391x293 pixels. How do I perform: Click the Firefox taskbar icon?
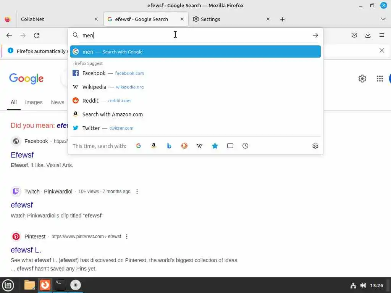coord(45,285)
